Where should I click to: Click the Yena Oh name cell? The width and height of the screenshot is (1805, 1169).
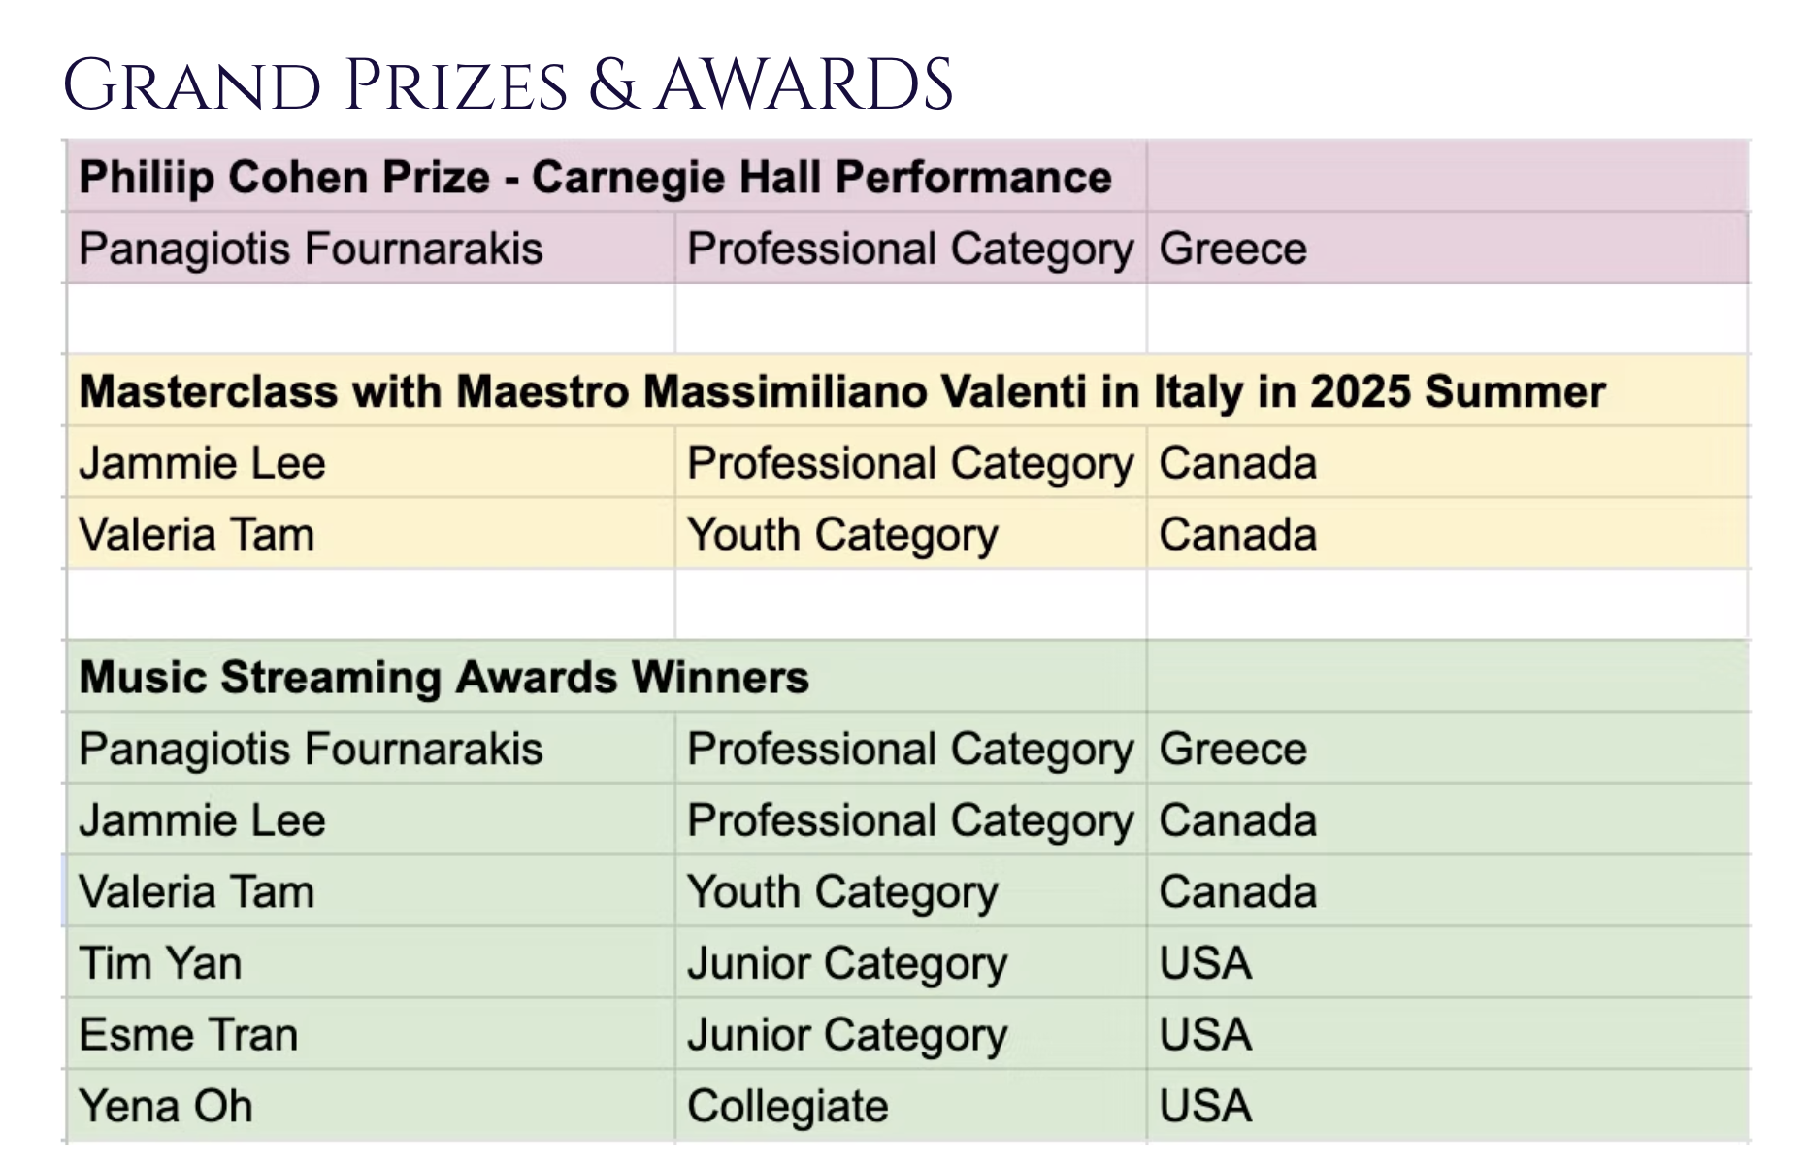point(166,1107)
